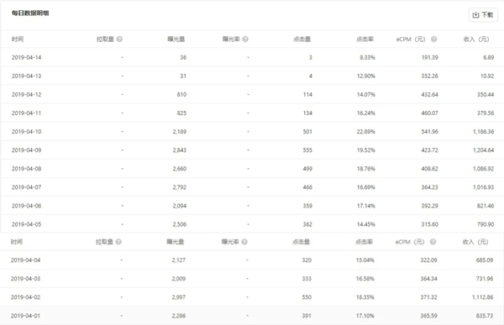
Task: Click the 下载 download button
Action: [x=483, y=15]
